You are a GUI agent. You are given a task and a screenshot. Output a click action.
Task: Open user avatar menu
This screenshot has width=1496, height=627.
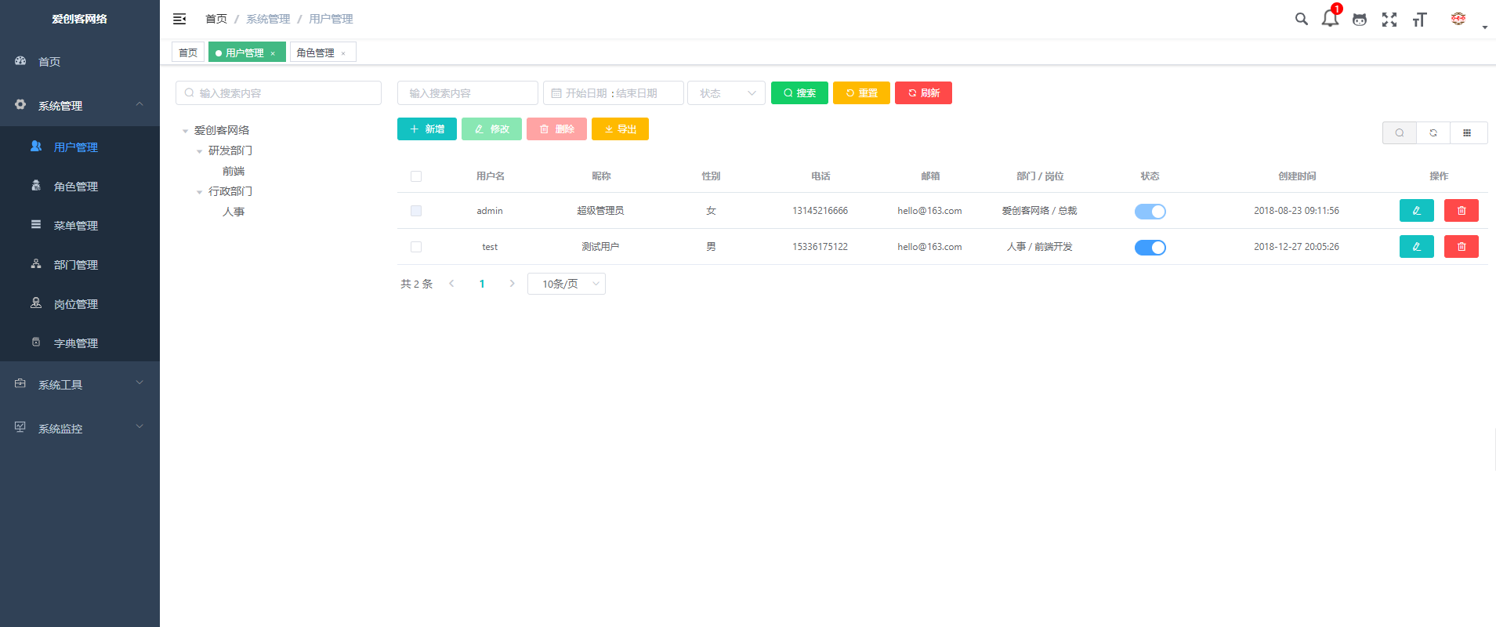click(1458, 19)
